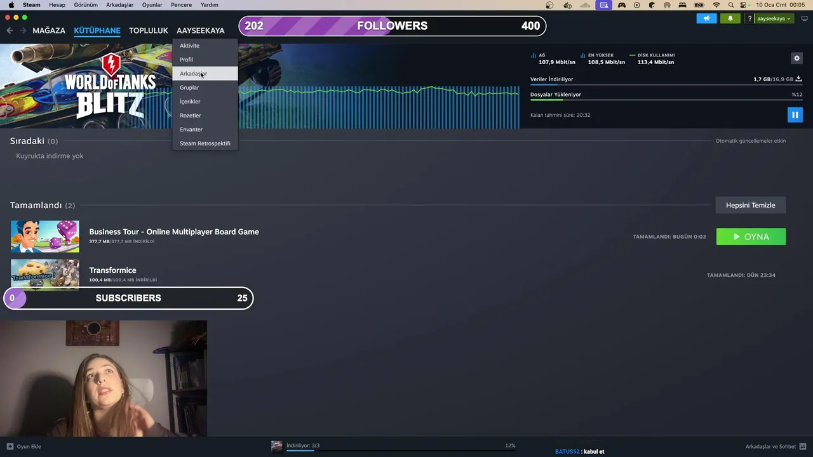Screen dimensions: 813x457
Task: Pause the World of Tanks Blitz download
Action: pos(795,115)
